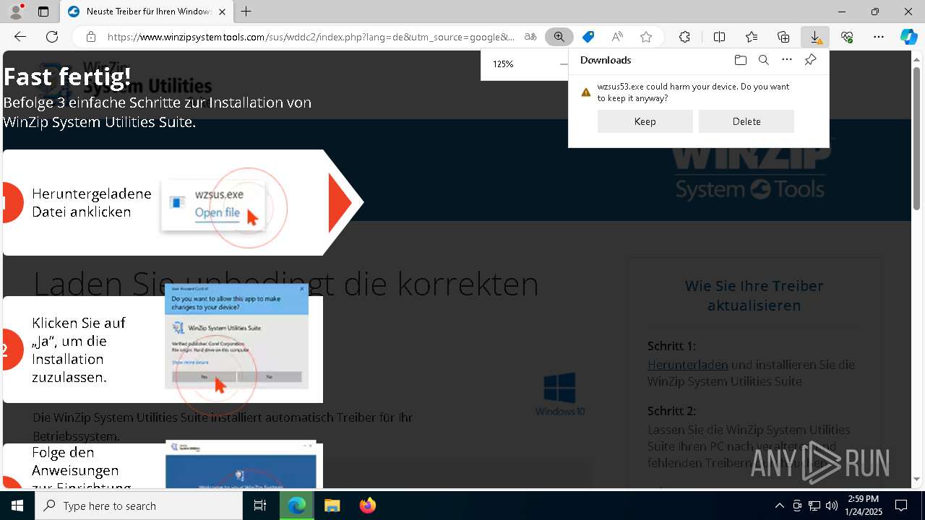The width and height of the screenshot is (925, 520).
Task: Open the notification center icon
Action: (x=901, y=506)
